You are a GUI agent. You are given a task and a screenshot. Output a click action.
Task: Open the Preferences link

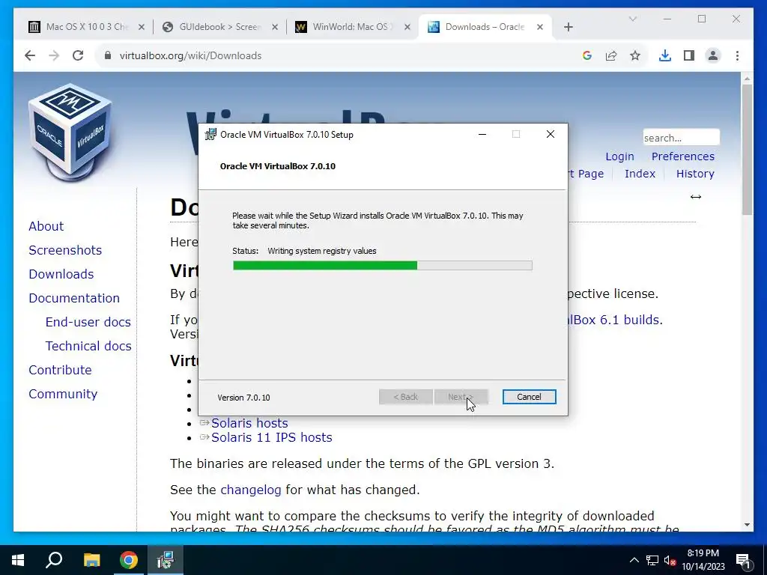click(x=683, y=156)
